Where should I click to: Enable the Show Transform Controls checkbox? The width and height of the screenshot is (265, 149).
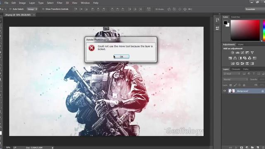[x=43, y=9]
